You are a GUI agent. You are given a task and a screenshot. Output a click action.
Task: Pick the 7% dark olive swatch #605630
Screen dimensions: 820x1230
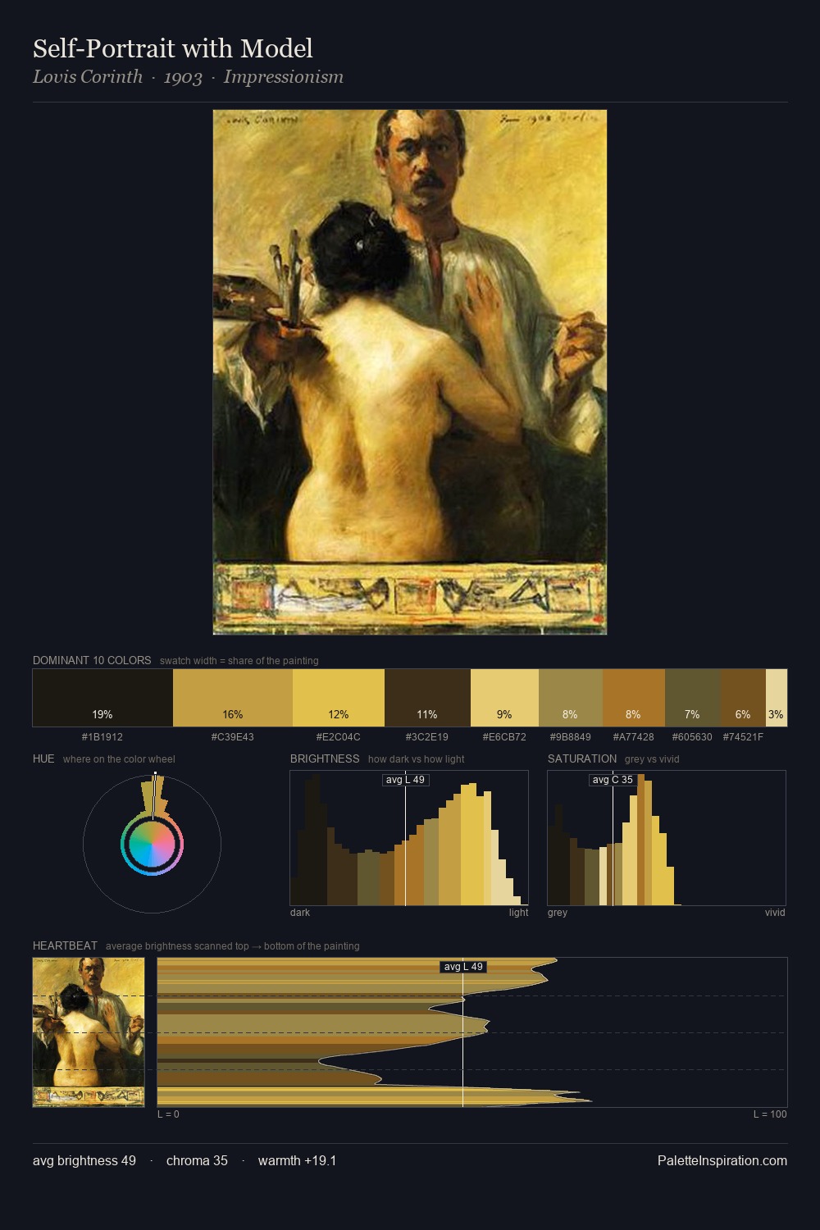click(693, 698)
